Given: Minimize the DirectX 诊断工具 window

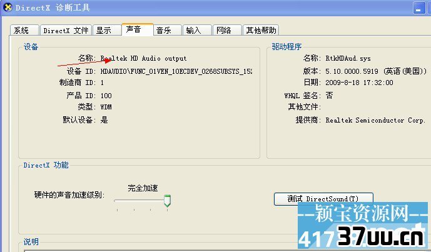Looking at the screenshot, I should [419, 8].
